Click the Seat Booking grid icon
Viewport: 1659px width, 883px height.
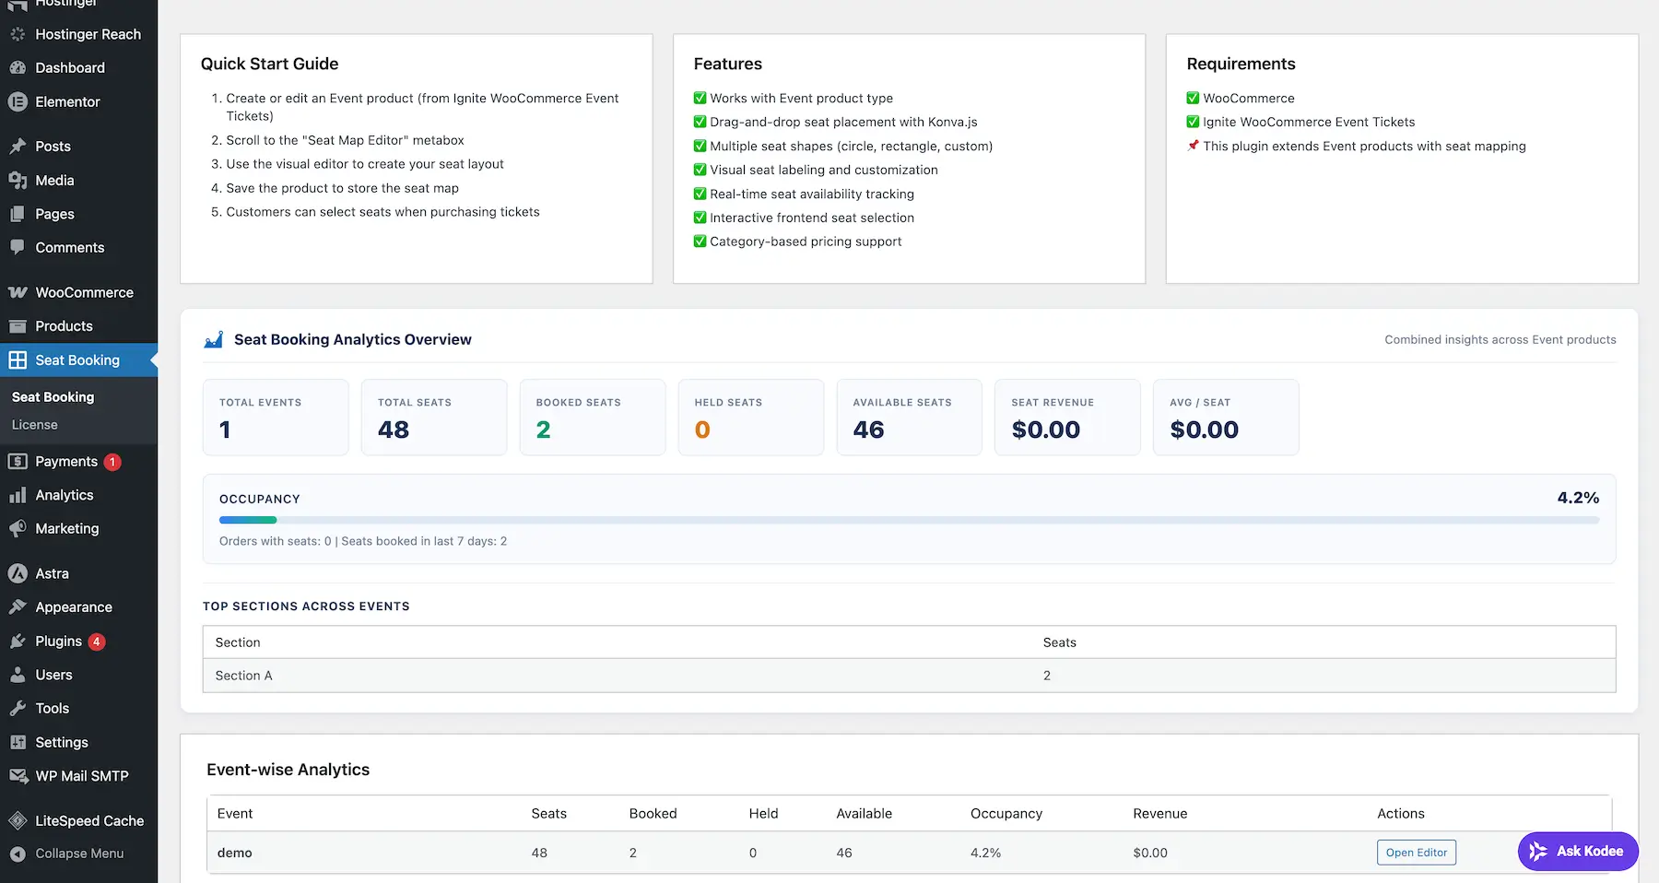click(x=18, y=360)
